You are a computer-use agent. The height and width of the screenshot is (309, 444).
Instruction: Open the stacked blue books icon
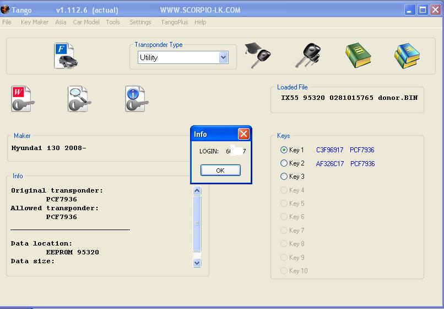pos(407,56)
